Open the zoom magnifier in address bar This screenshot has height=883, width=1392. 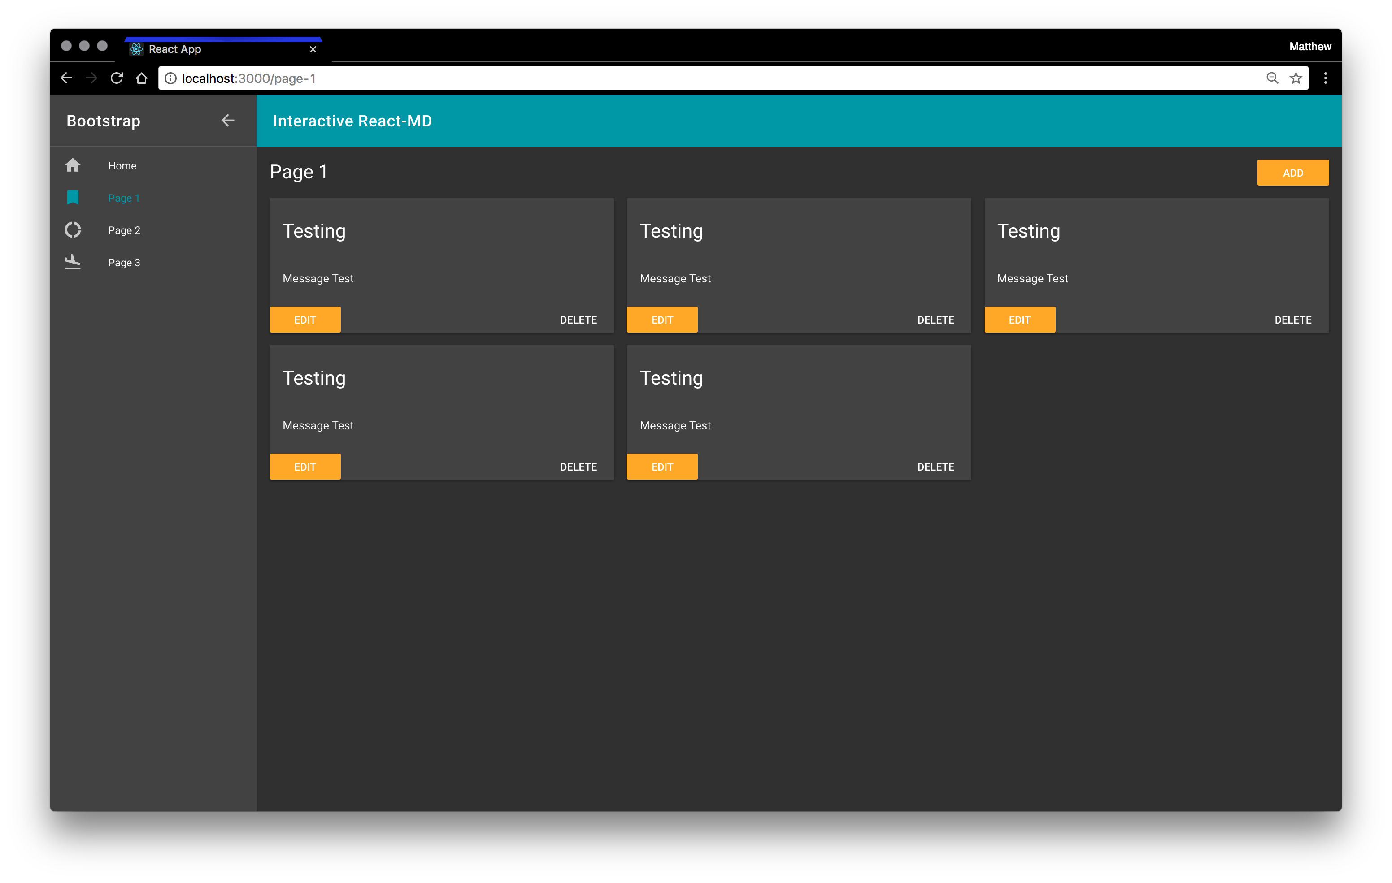[x=1272, y=78]
